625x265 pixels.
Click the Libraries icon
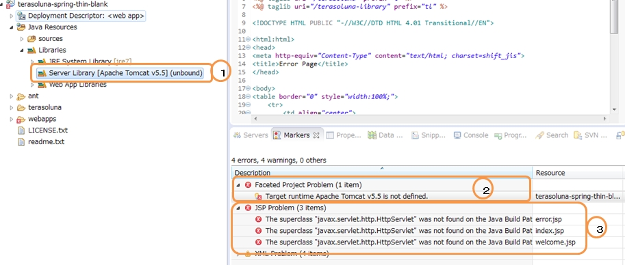point(31,50)
